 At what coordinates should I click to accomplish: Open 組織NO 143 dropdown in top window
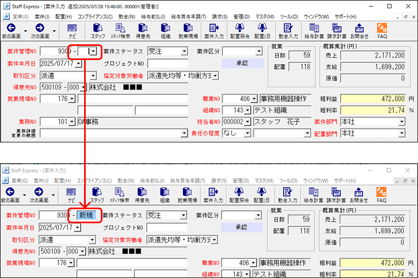pyautogui.click(x=248, y=110)
